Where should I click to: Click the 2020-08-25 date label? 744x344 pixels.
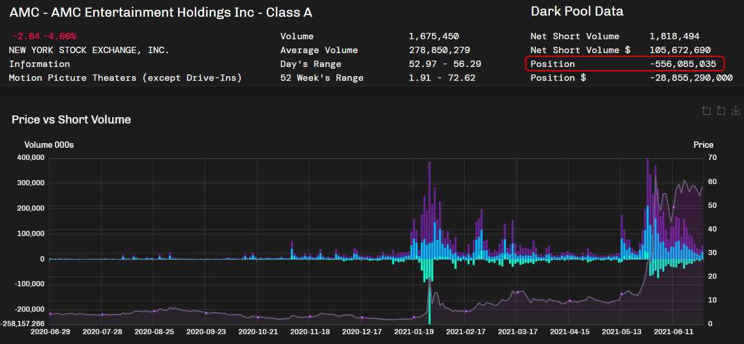[154, 332]
